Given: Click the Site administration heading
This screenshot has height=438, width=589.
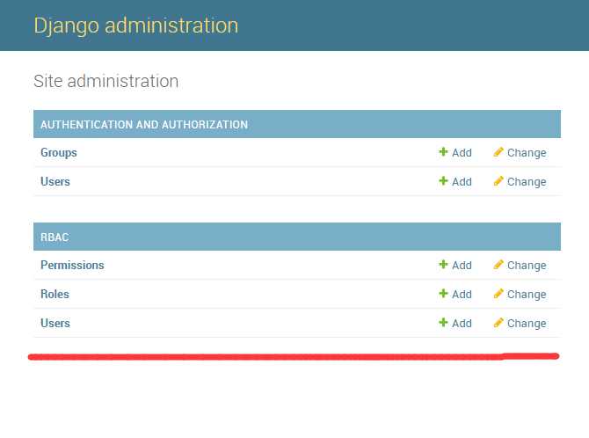Looking at the screenshot, I should coord(105,81).
